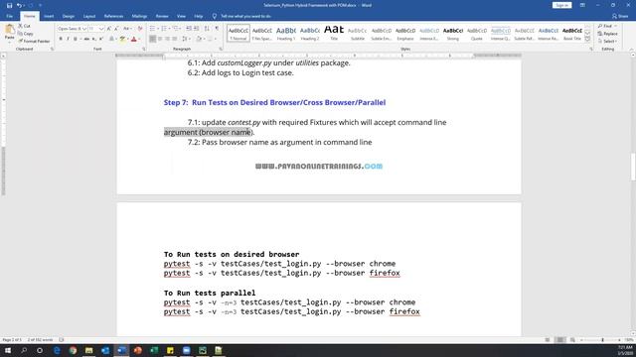Center align the text

click(160, 39)
